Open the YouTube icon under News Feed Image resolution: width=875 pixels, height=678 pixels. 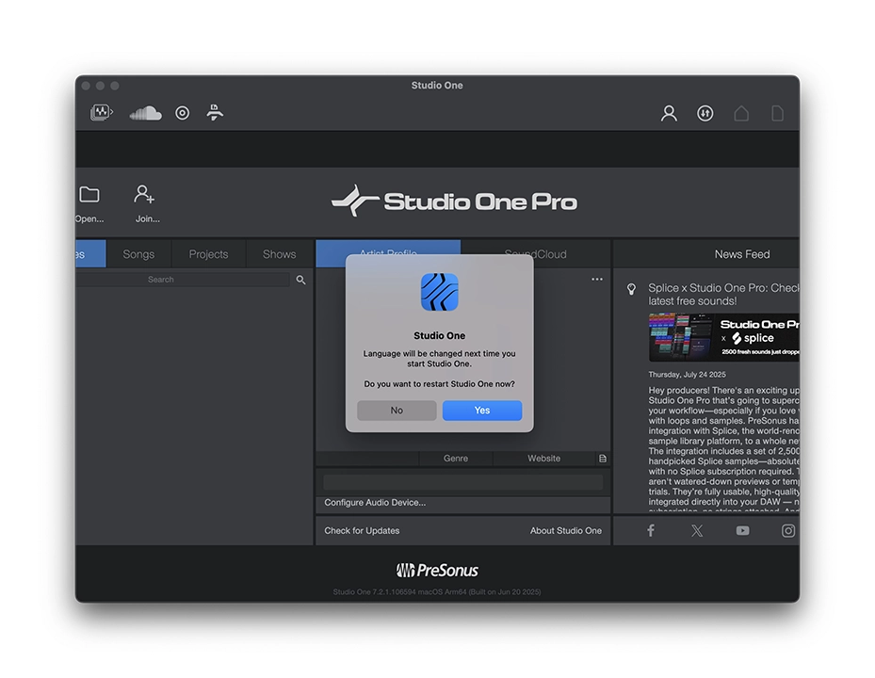click(x=743, y=530)
